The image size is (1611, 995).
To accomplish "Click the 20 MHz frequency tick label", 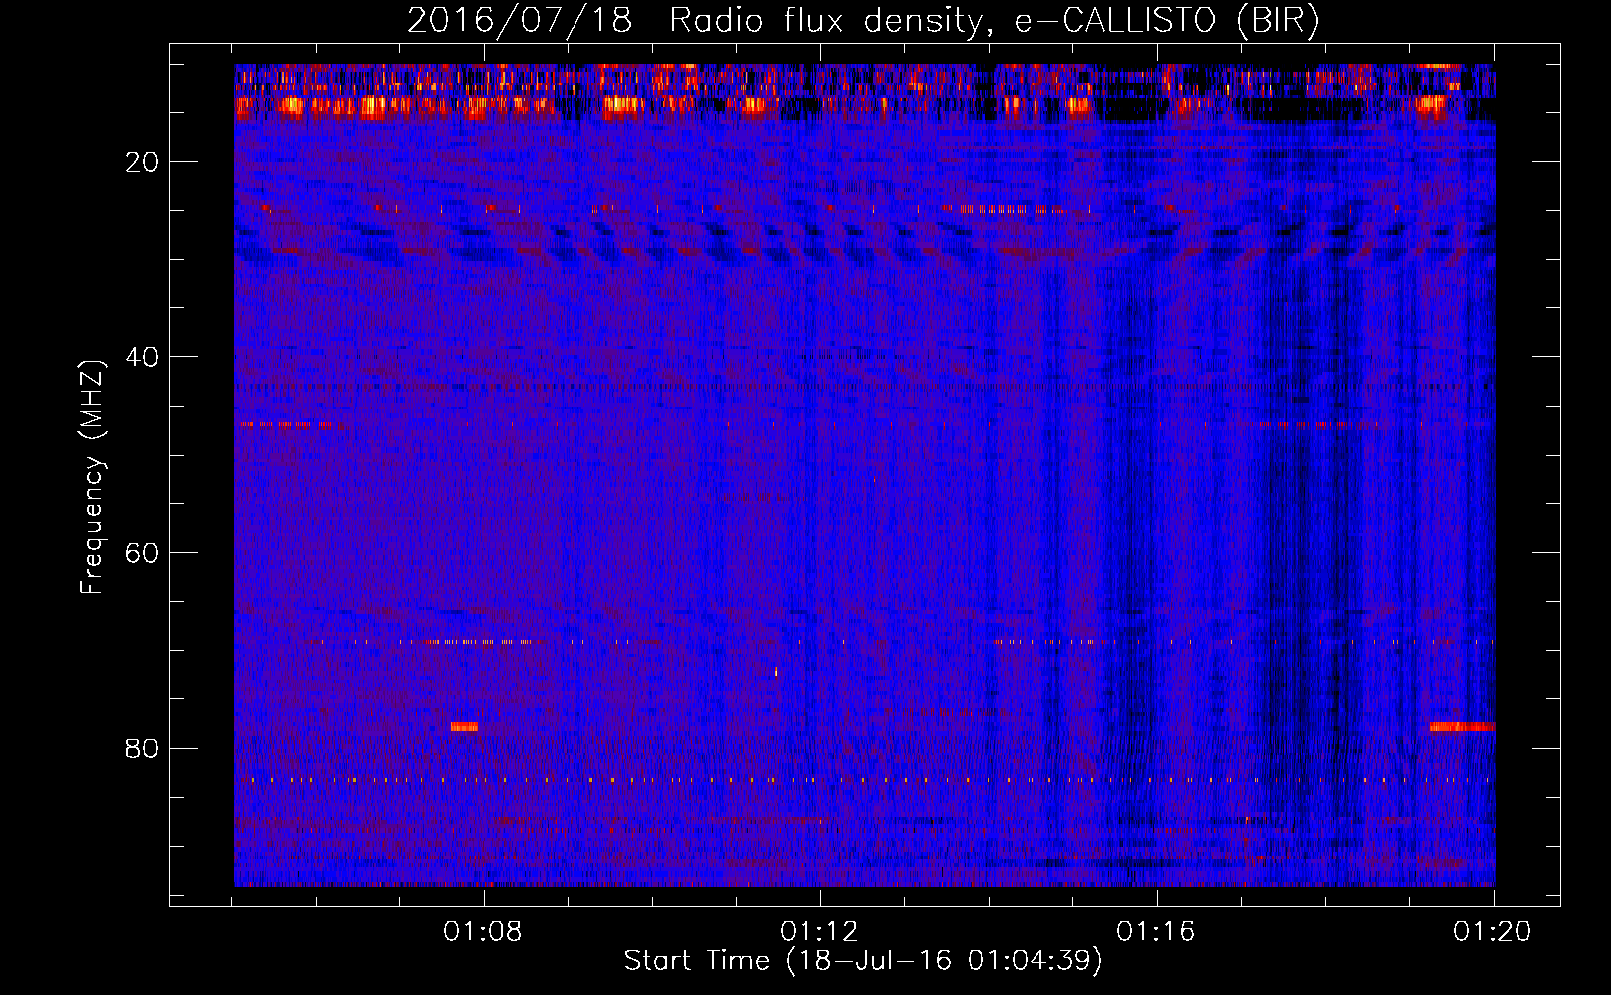I will pyautogui.click(x=143, y=162).
